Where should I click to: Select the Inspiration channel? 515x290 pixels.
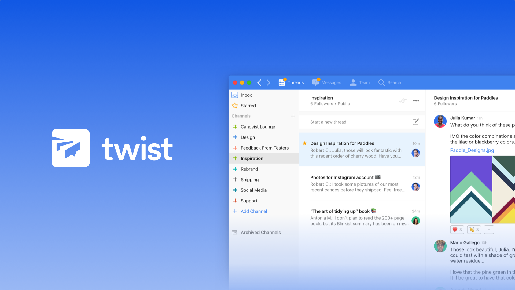coord(252,158)
